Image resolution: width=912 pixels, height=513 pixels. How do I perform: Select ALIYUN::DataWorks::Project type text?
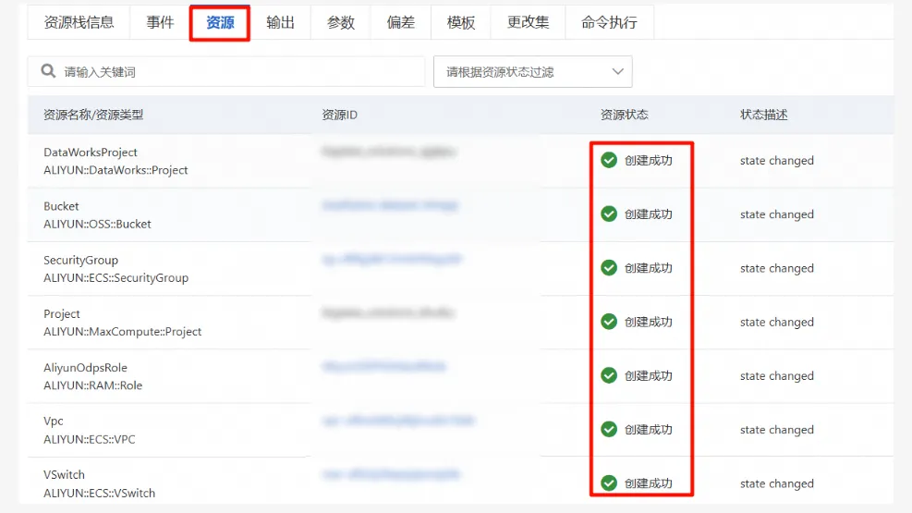116,170
